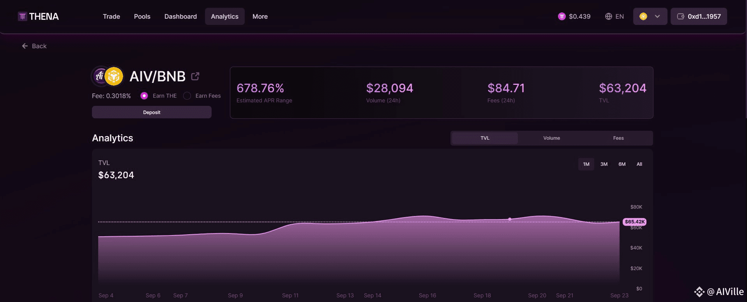This screenshot has height=302, width=747.
Task: Click the $65.42K chart value label
Action: point(635,222)
